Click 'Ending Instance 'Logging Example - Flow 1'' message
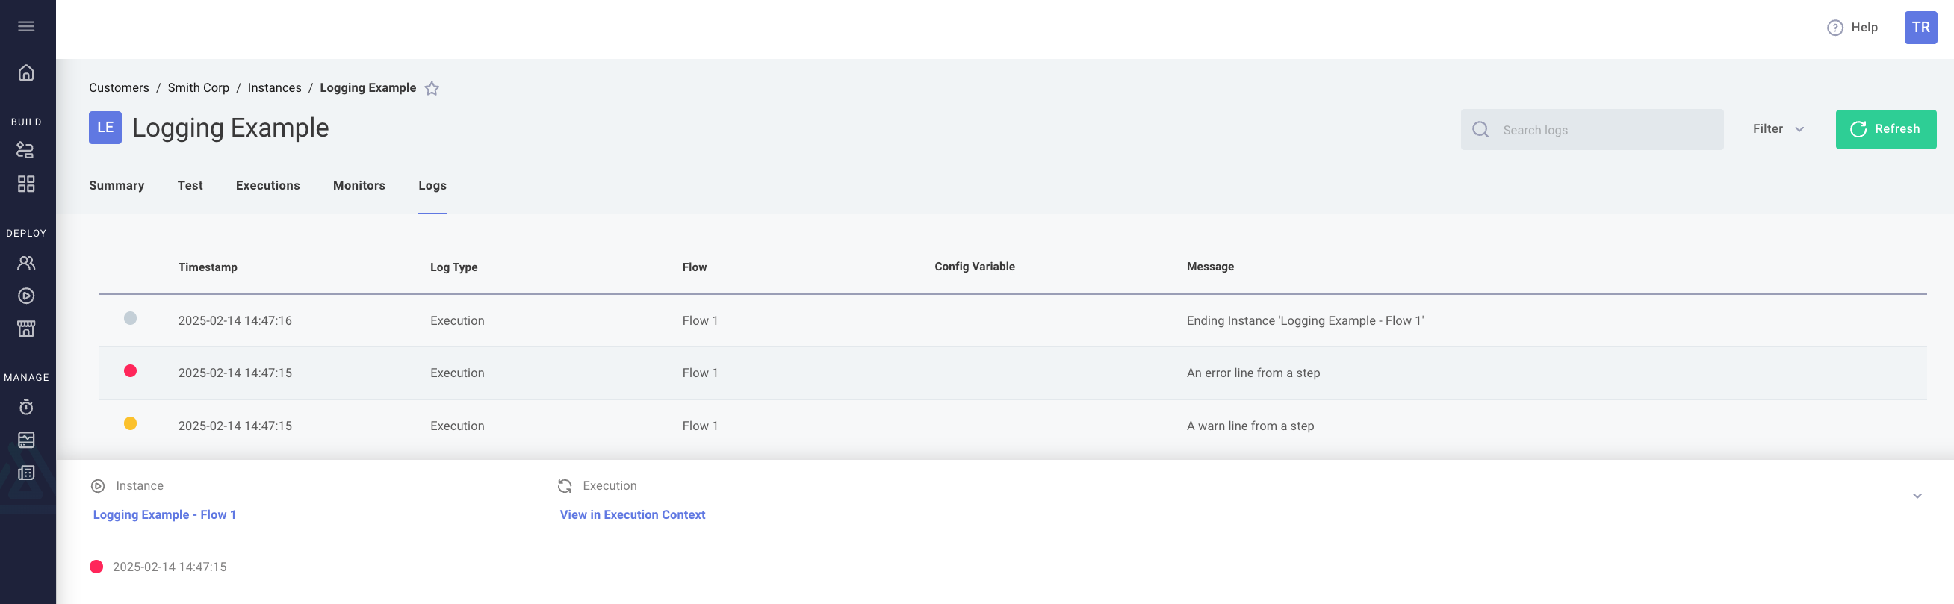Screen dimensions: 1954x604 point(1305,321)
